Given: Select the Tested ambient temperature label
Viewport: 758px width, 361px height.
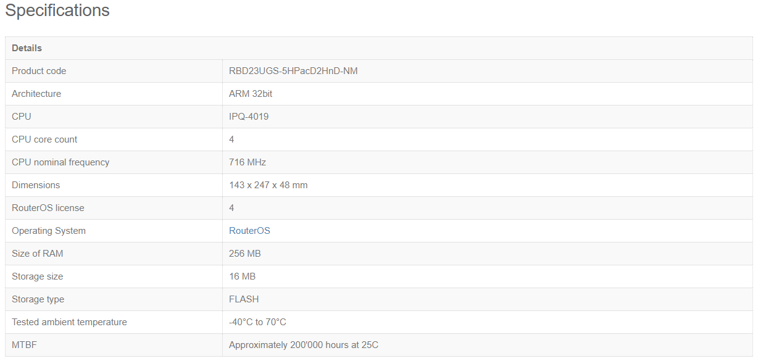Looking at the screenshot, I should pos(69,322).
